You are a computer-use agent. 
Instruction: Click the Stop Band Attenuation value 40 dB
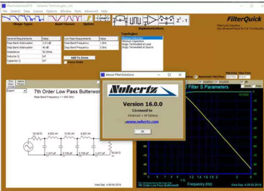point(51,48)
